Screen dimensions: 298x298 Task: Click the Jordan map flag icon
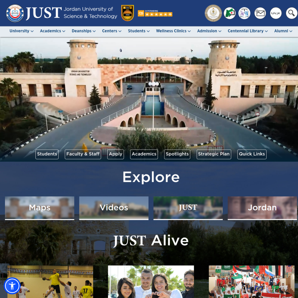229,13
